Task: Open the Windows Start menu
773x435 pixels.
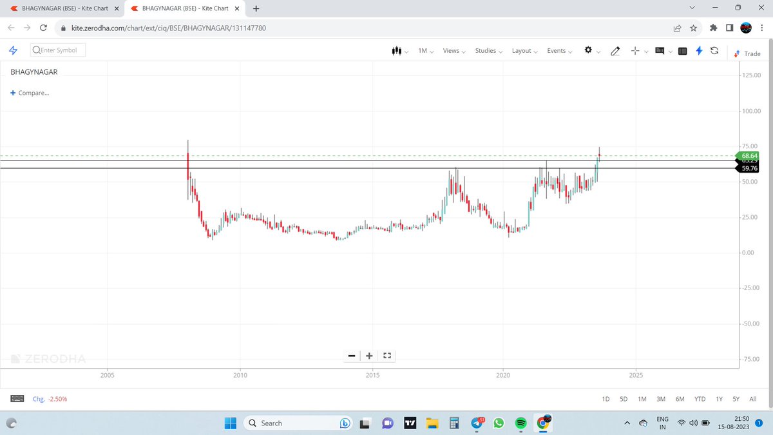Action: 231,423
